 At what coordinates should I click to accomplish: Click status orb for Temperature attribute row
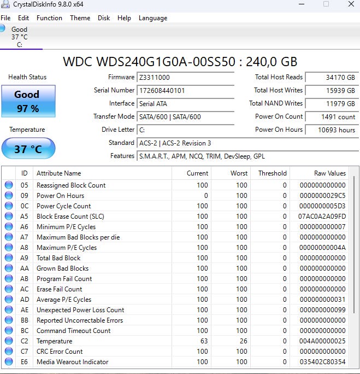pyautogui.click(x=9, y=341)
